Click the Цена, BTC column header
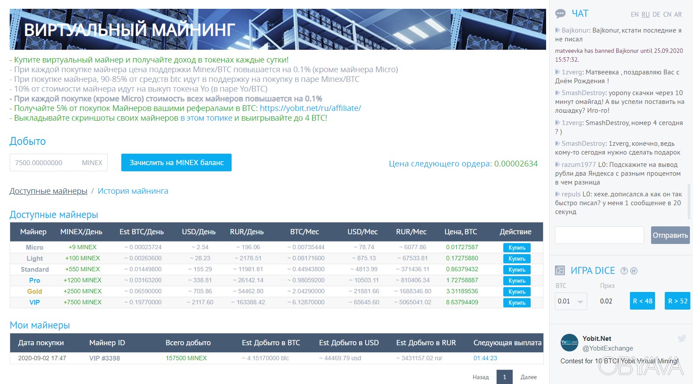Screen dimensions: 693x384 [461, 232]
